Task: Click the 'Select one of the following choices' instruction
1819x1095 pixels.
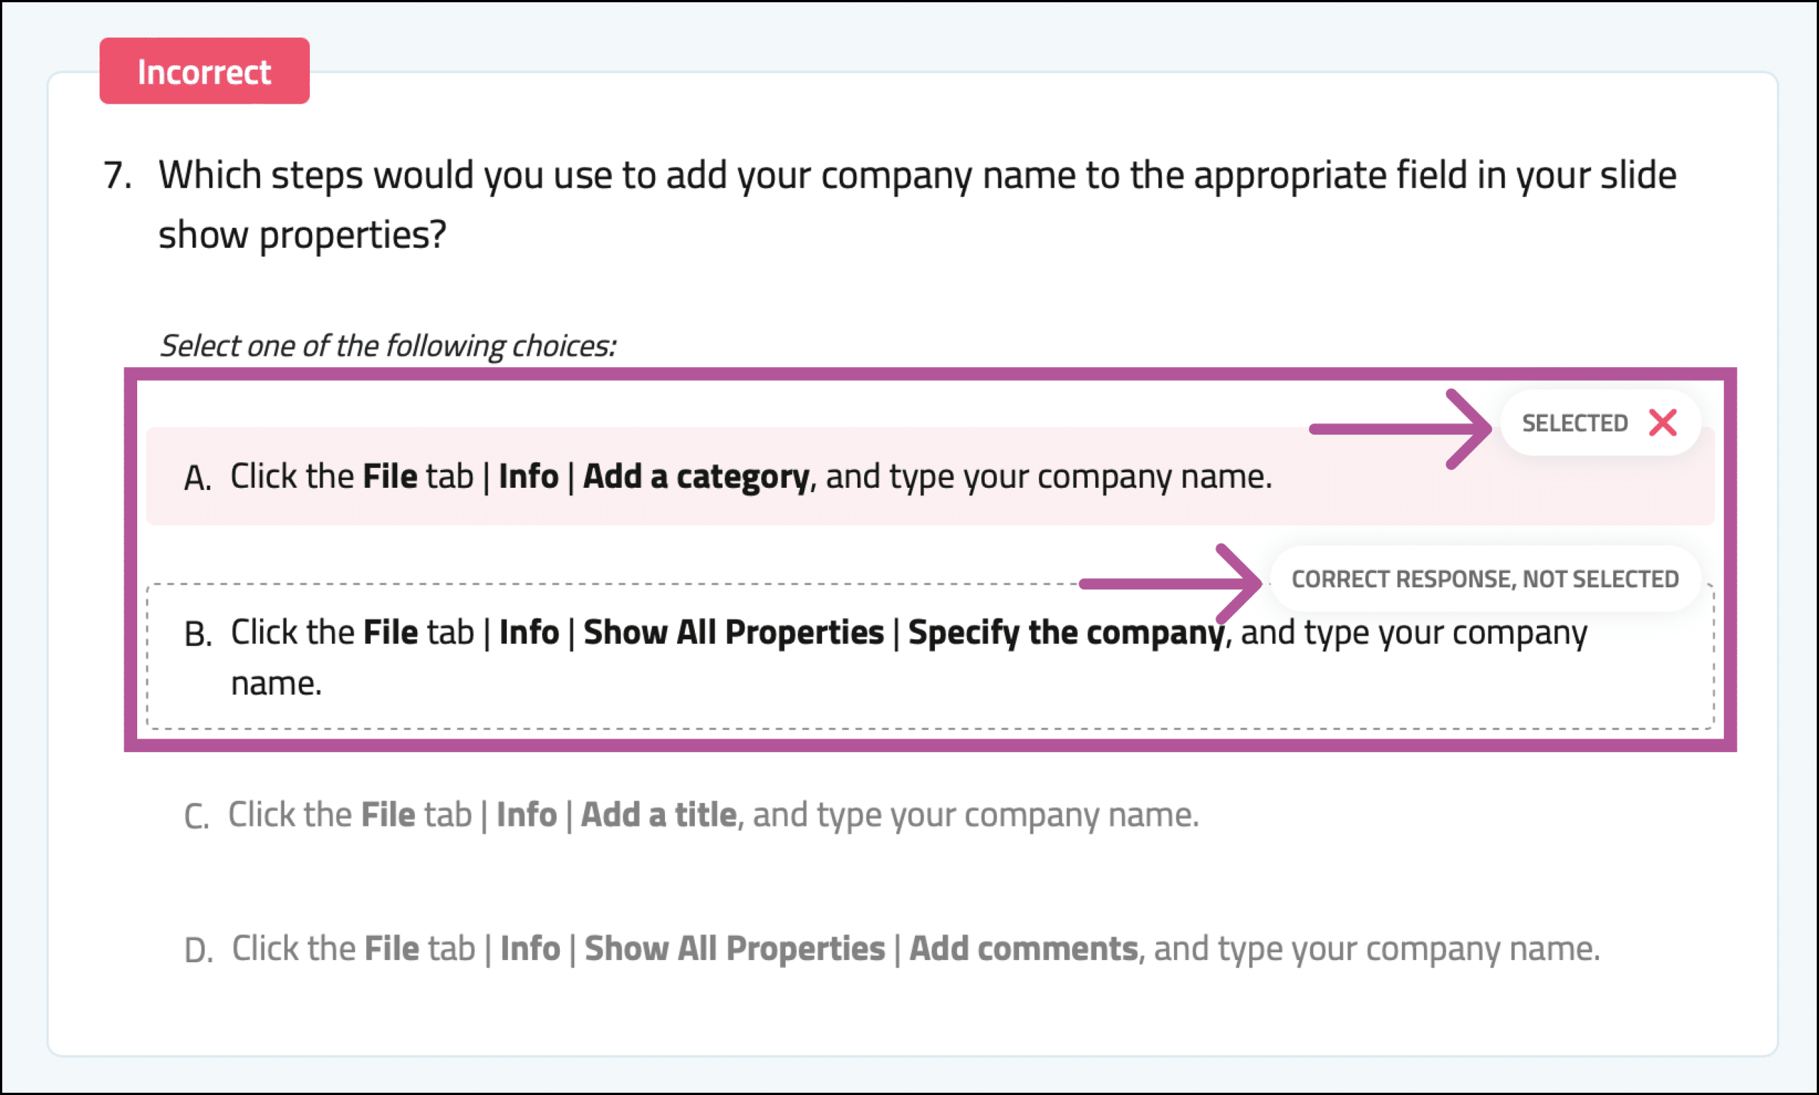Action: pyautogui.click(x=387, y=346)
